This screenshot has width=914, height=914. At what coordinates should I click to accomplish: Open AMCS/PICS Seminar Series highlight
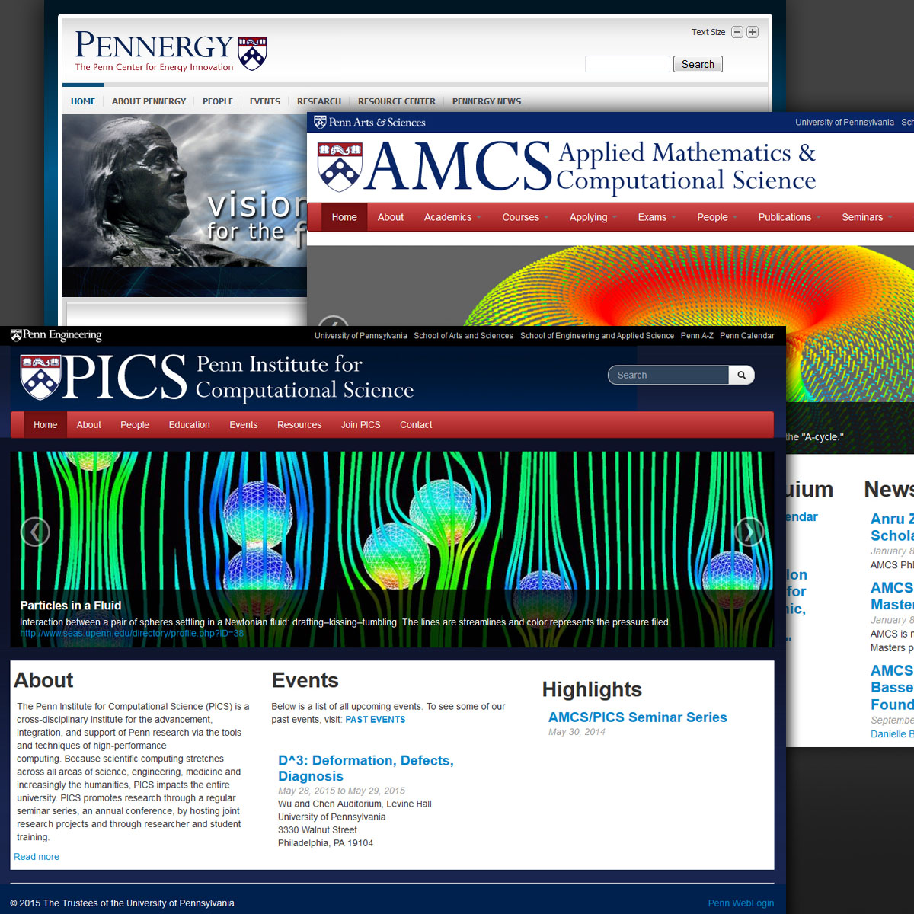638,717
